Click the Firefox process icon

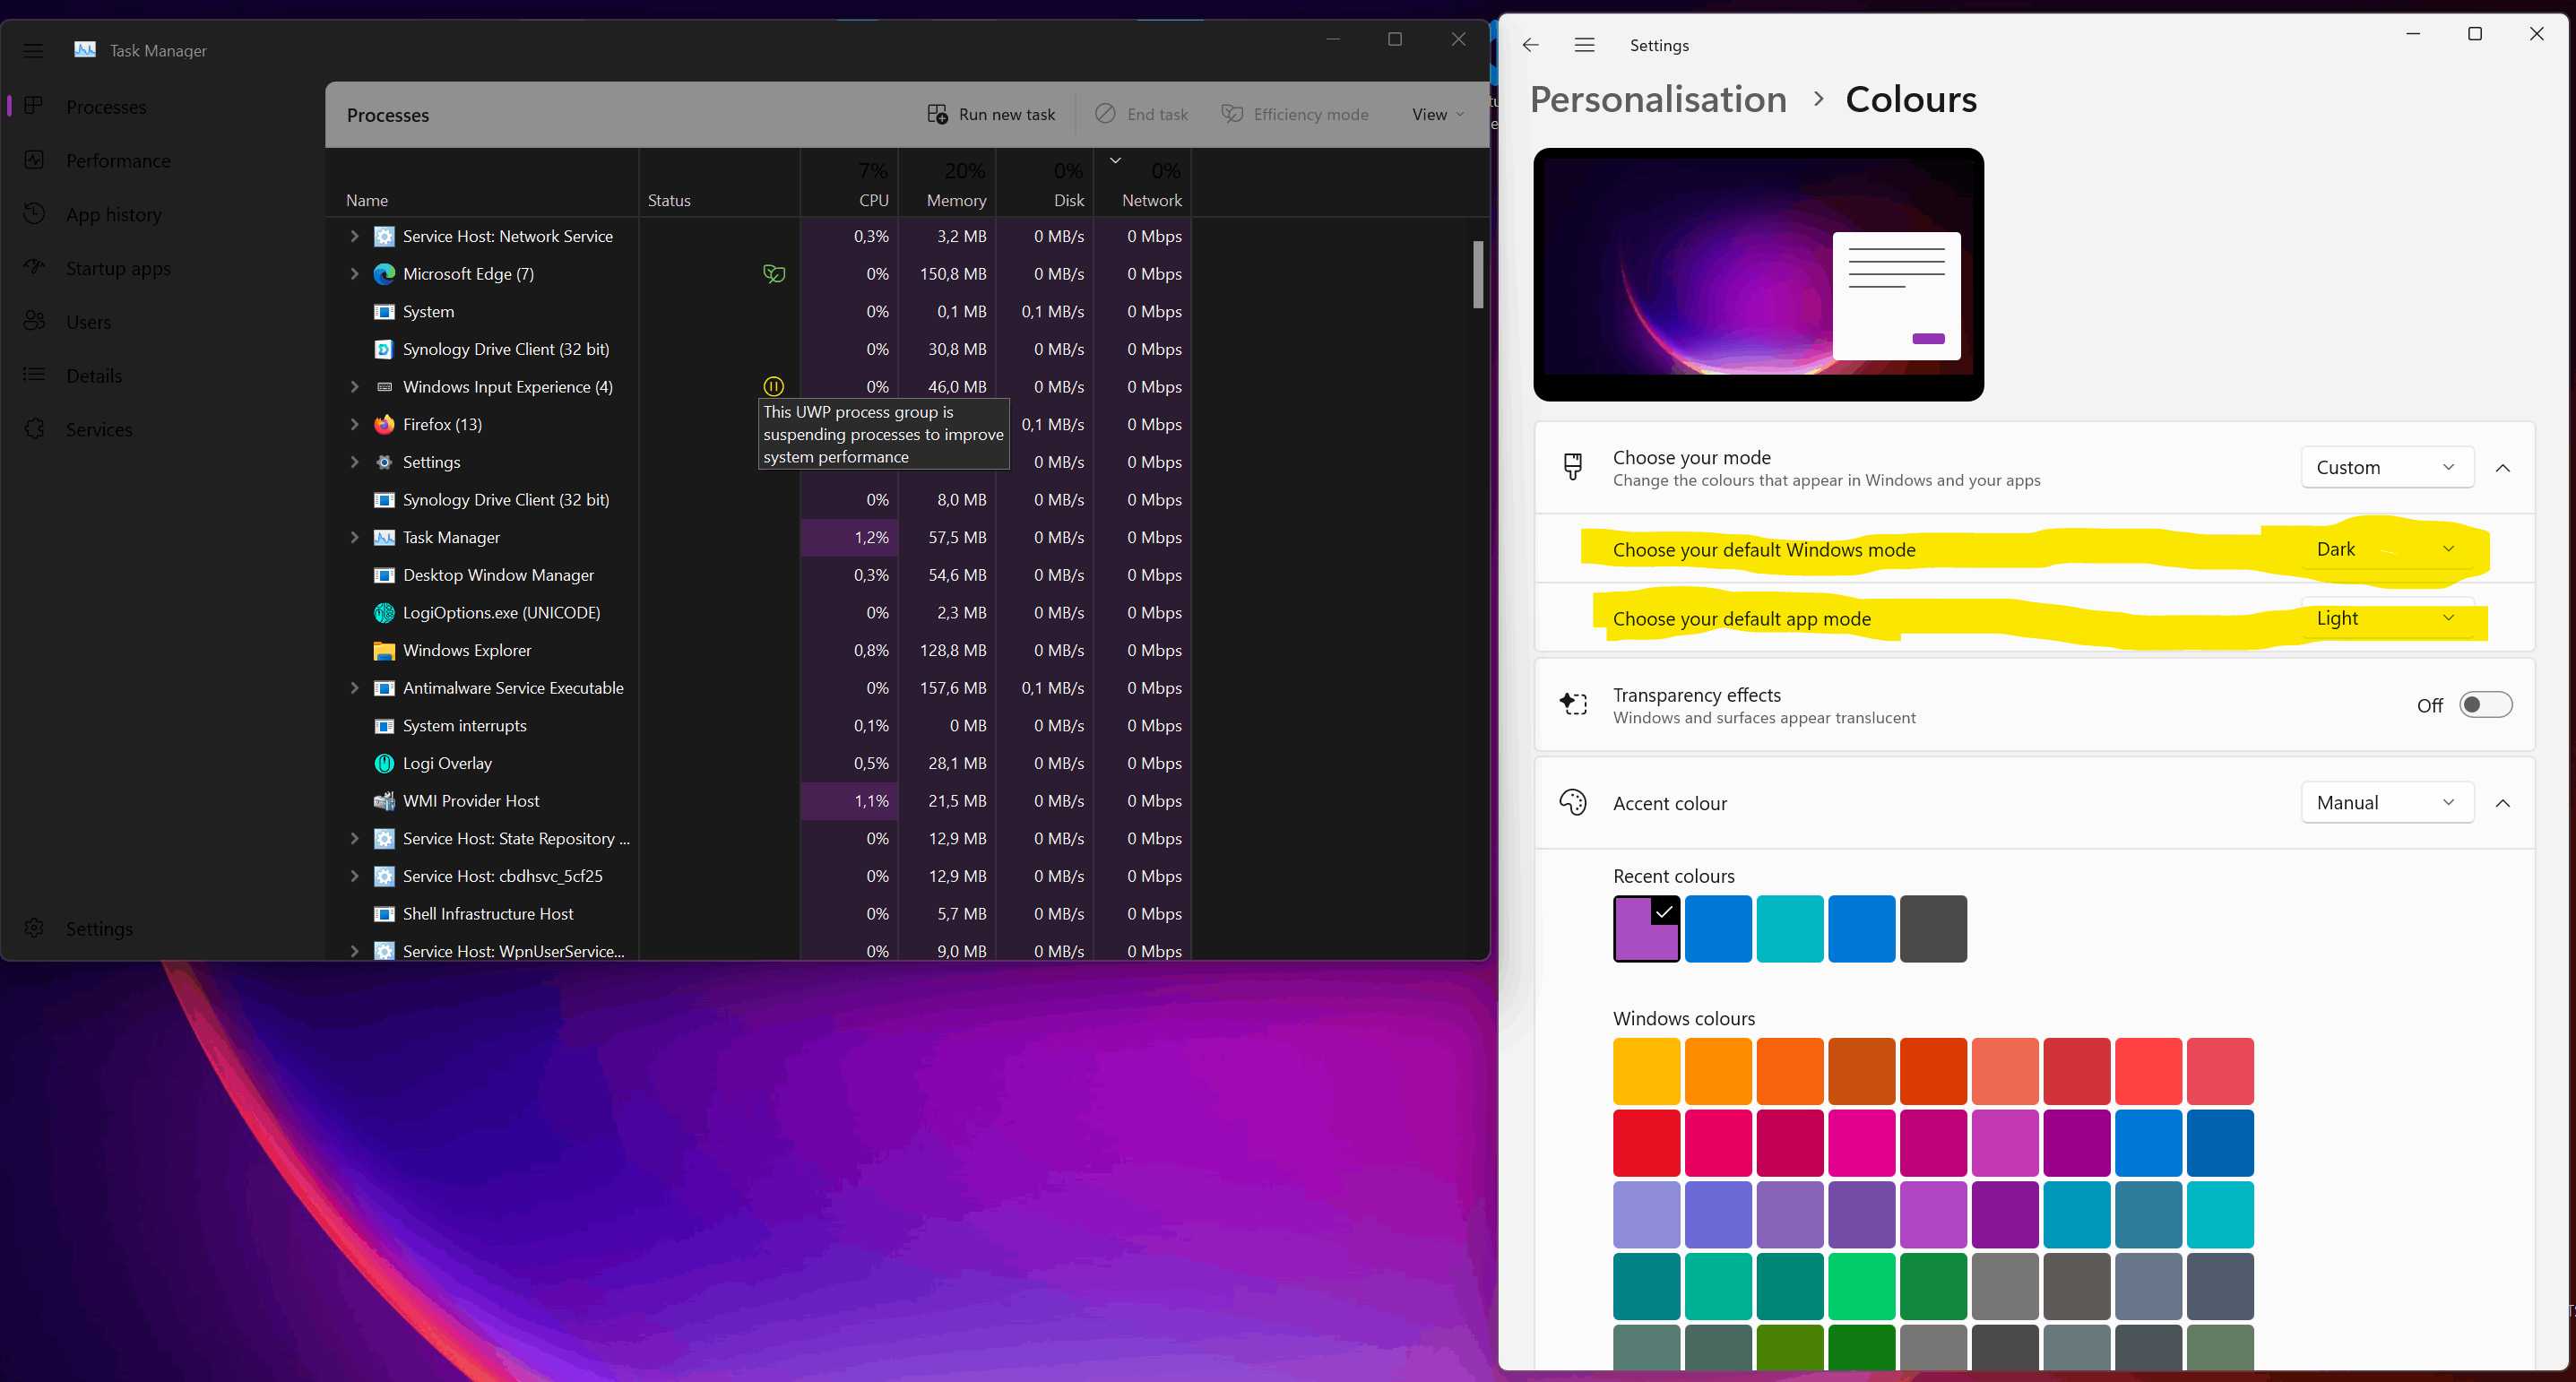[x=384, y=424]
